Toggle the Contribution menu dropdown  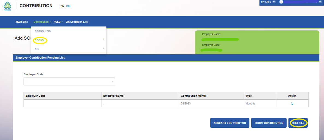click(x=42, y=22)
